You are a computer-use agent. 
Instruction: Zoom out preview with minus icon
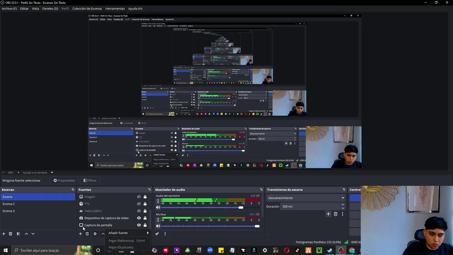pyautogui.click(x=4, y=172)
